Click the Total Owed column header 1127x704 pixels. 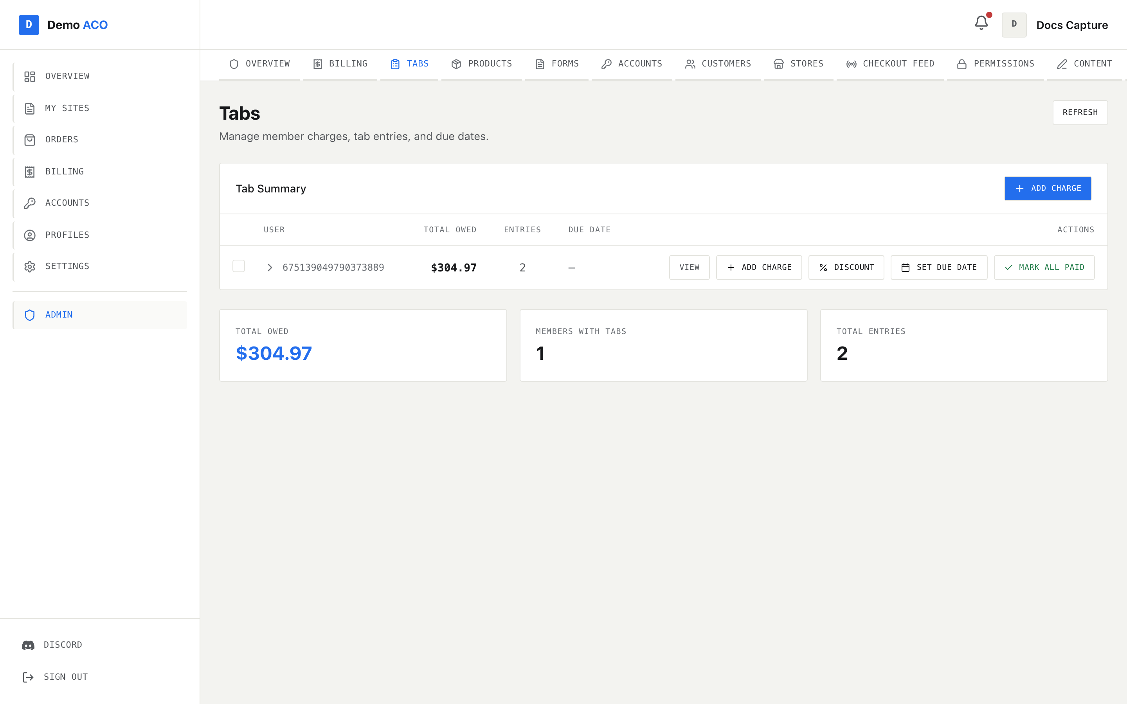tap(449, 230)
